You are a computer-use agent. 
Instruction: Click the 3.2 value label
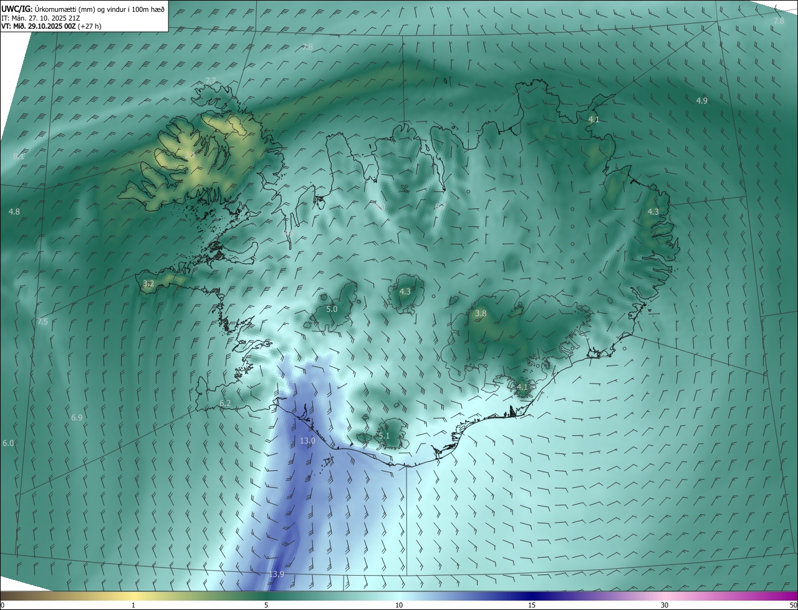pos(148,283)
